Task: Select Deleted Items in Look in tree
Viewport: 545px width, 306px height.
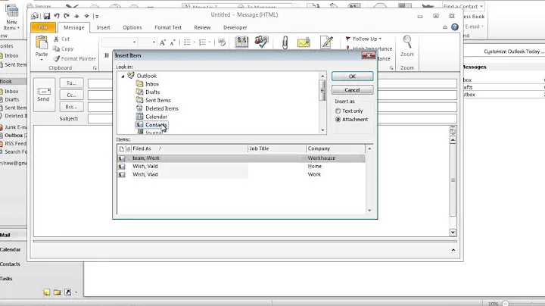Action: click(162, 108)
